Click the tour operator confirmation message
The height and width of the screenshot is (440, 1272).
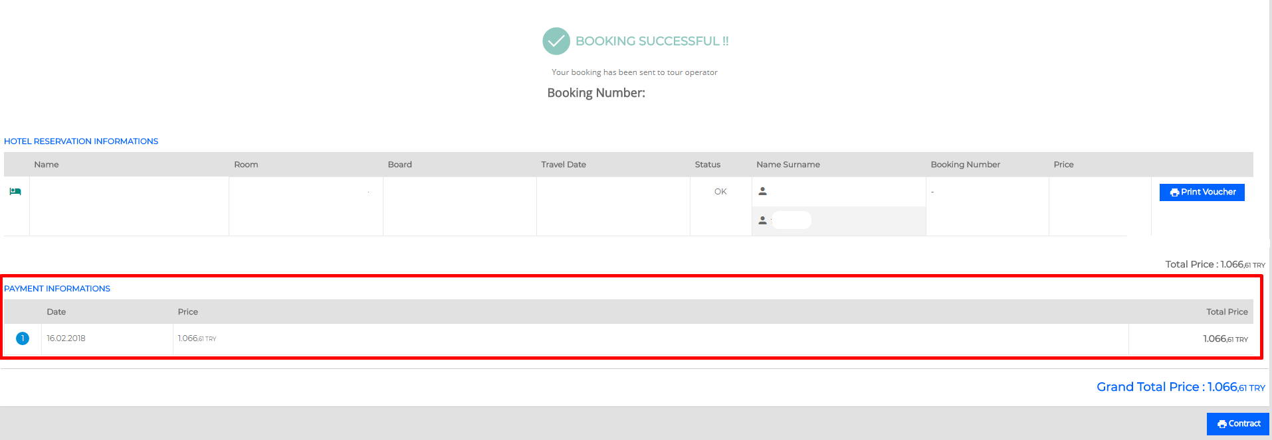click(x=634, y=72)
